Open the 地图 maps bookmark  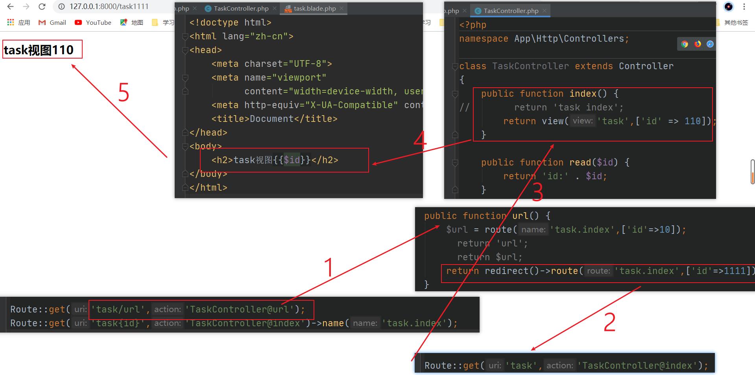coord(132,22)
